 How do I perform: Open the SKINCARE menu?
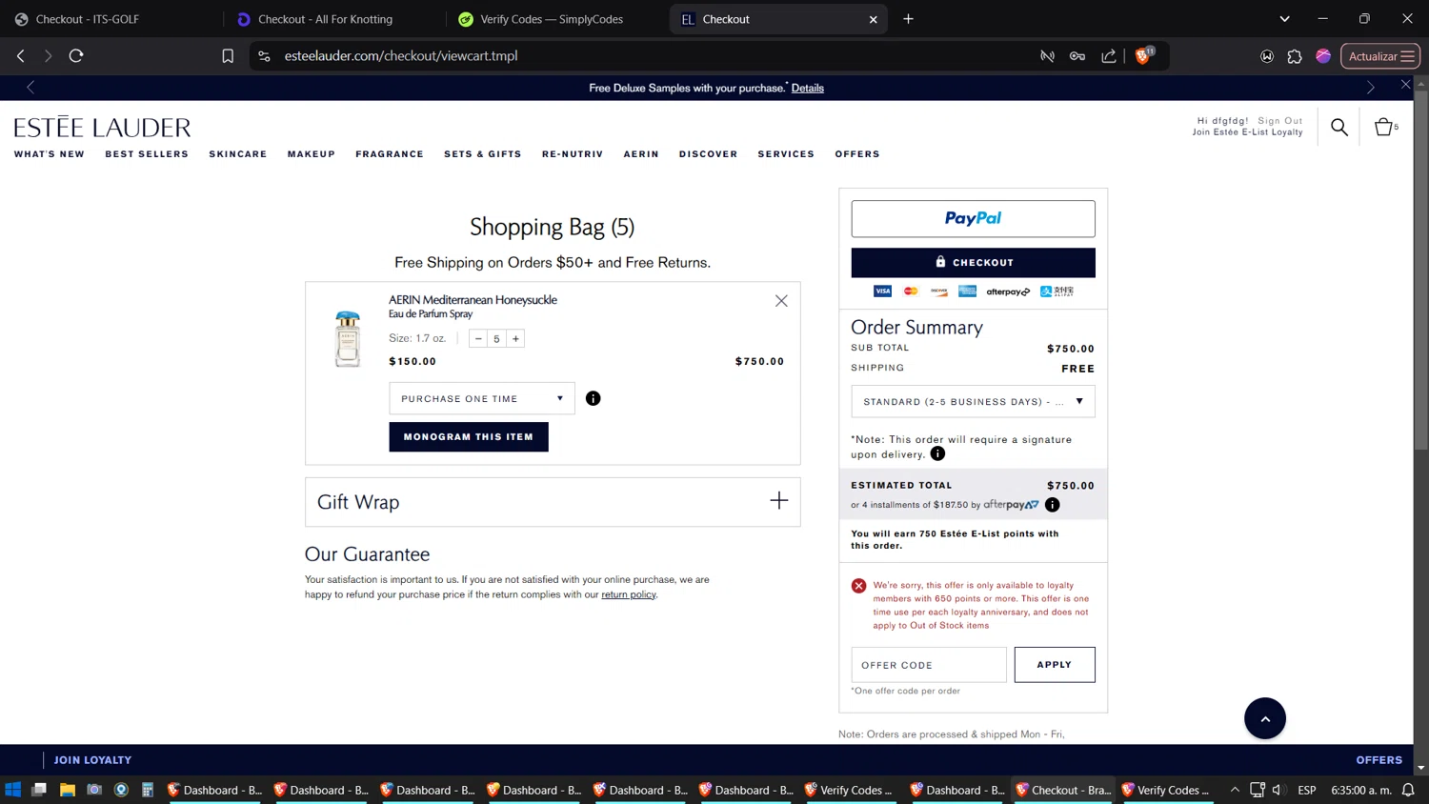point(238,154)
